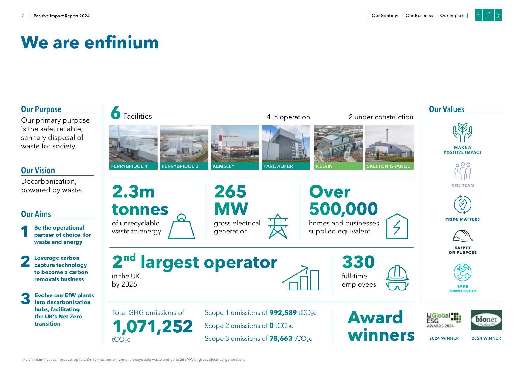This screenshot has width=523, height=370.
Task: Click the Our Aims heading
Action: pos(36,214)
